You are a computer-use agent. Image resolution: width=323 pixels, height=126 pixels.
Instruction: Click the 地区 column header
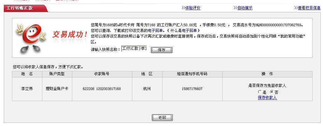click(147, 74)
